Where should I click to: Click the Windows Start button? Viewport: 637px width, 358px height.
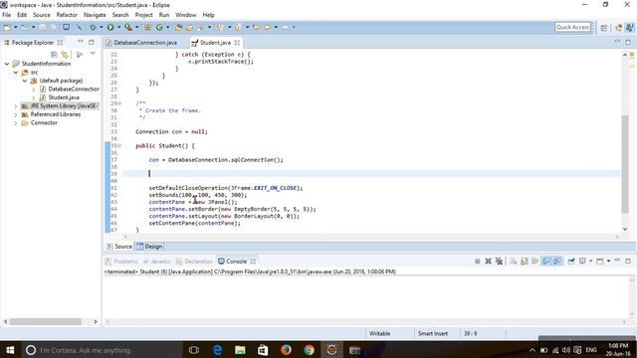[10, 350]
